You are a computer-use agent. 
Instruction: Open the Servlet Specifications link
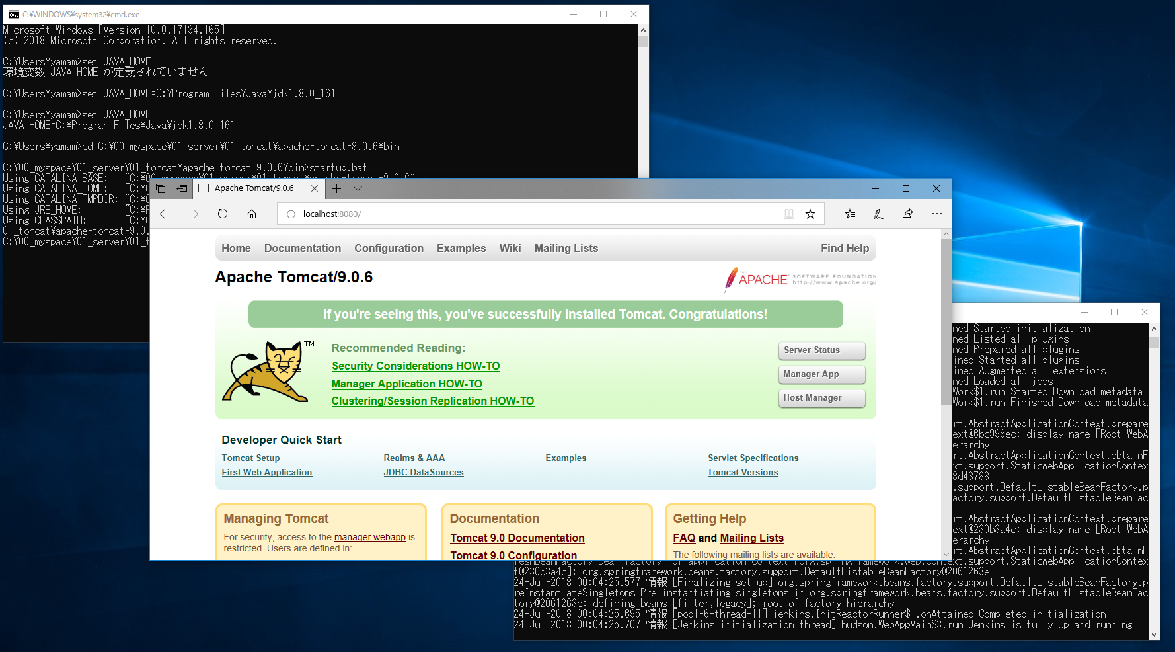753,458
